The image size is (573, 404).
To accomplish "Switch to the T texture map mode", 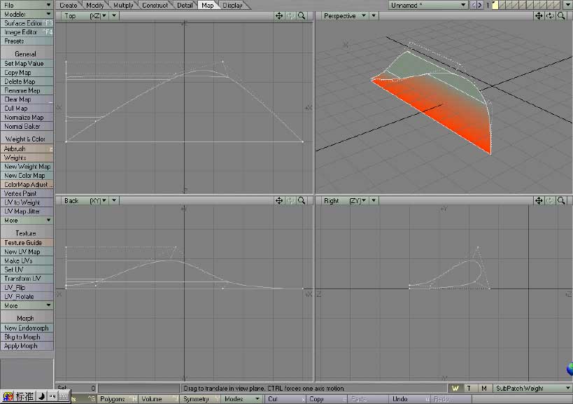I will 469,388.
